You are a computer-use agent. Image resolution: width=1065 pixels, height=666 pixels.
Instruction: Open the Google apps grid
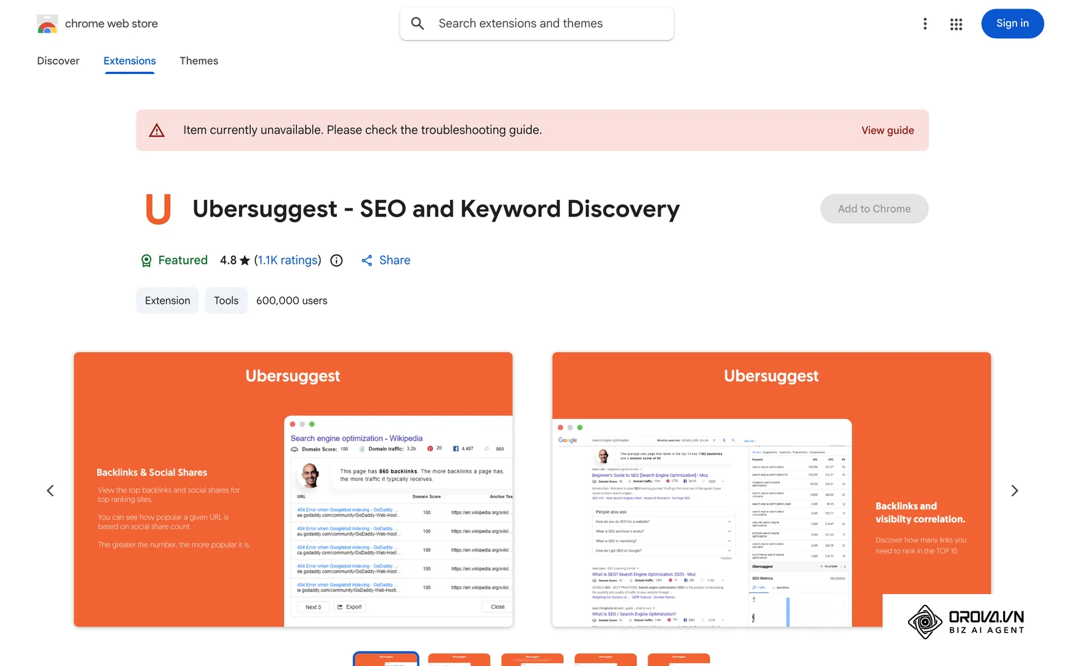pyautogui.click(x=957, y=24)
